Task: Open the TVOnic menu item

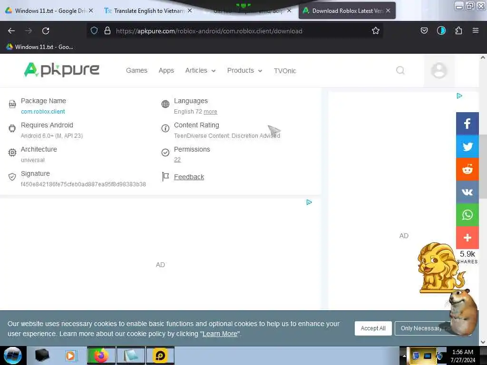Action: click(x=285, y=71)
